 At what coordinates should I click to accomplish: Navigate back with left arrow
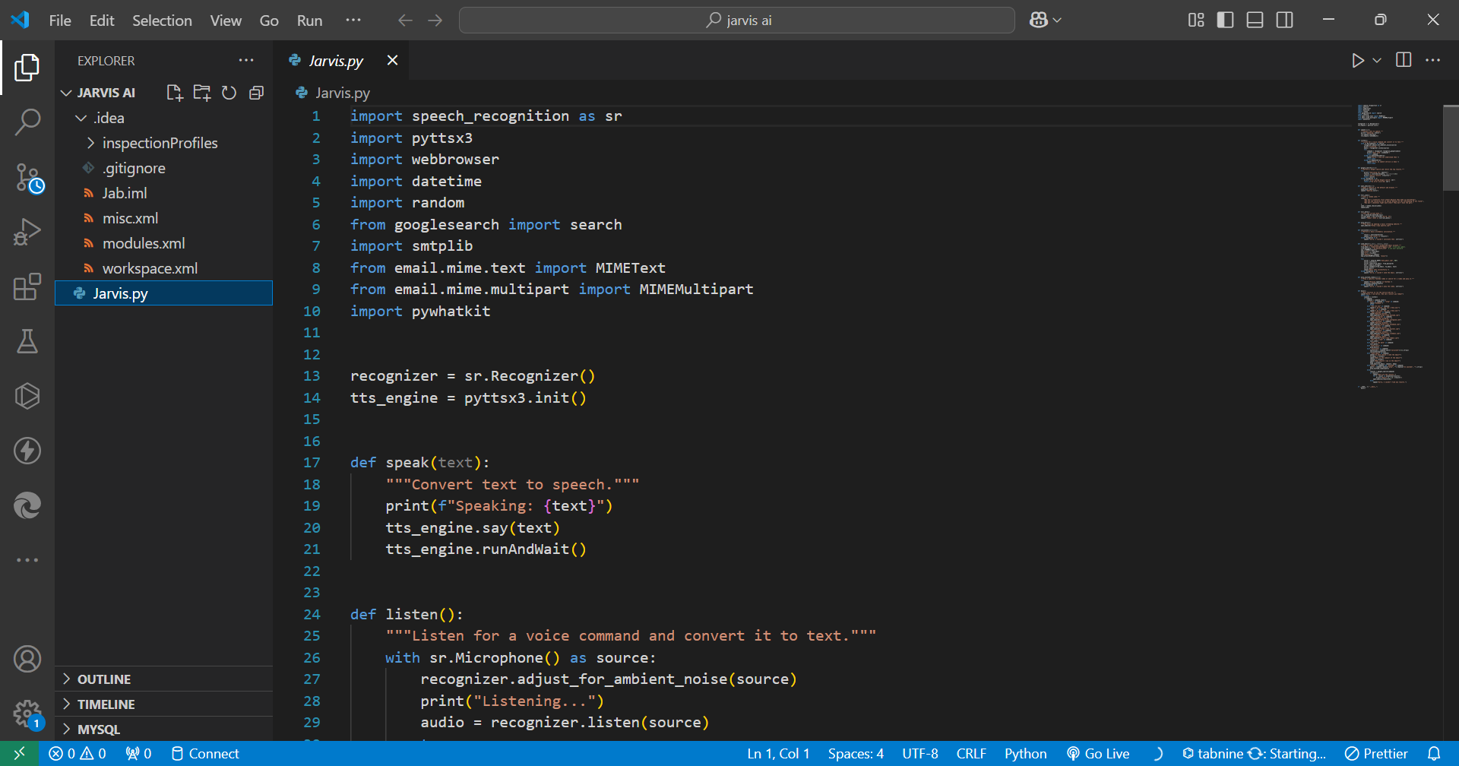[x=405, y=21]
